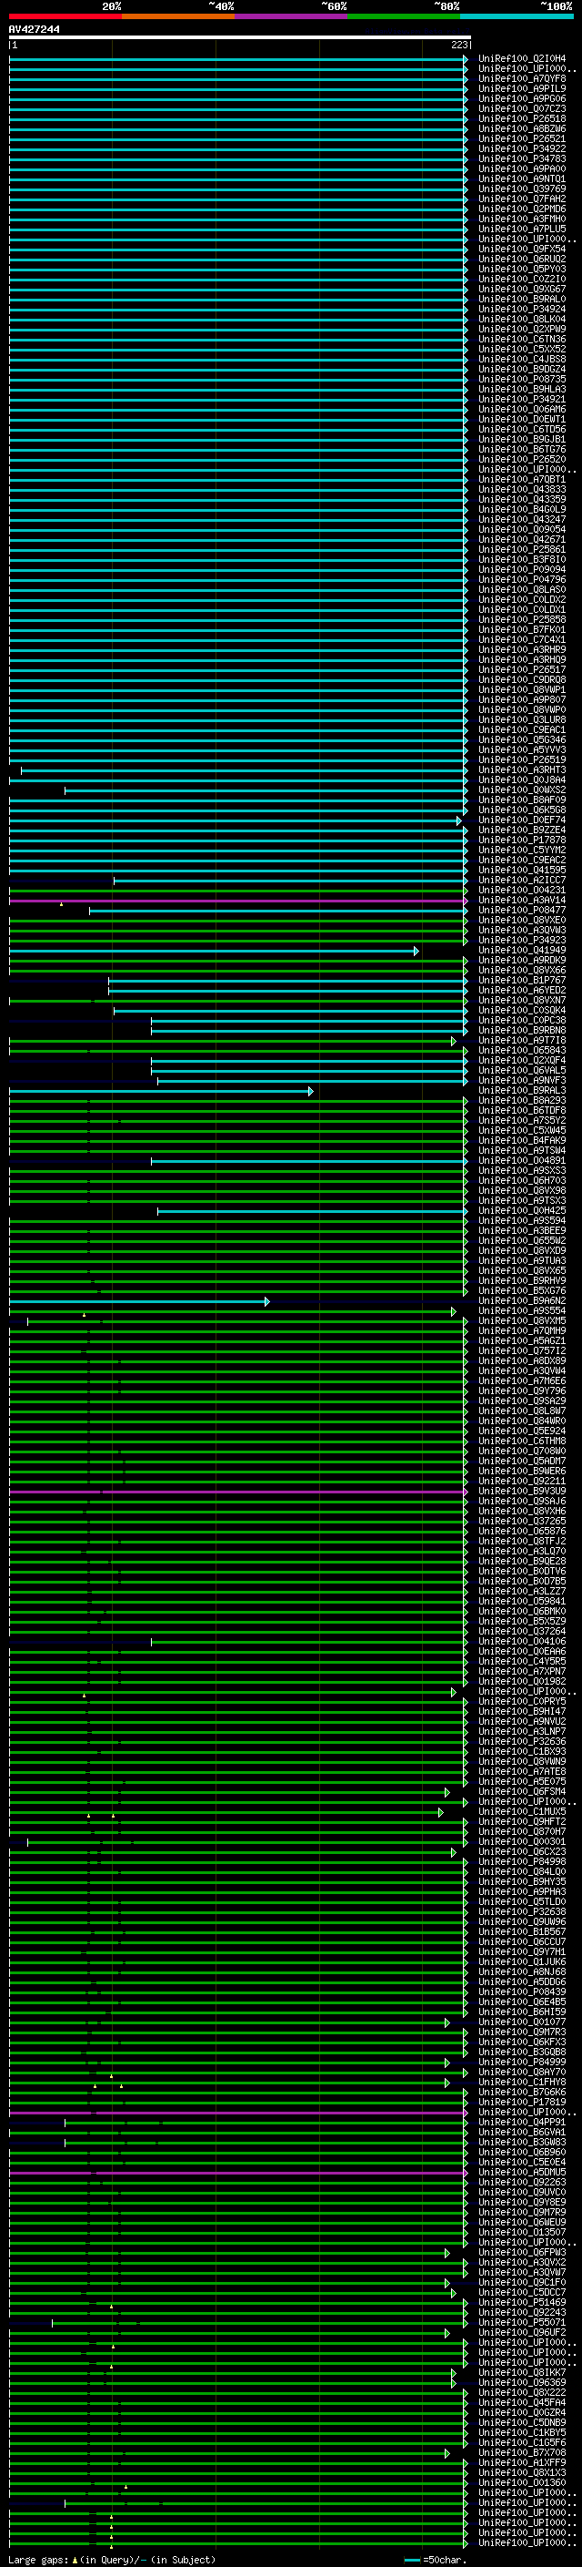The height and width of the screenshot is (2567, 582).
Task: Click the purple alignment bar for UniRef100_A3AV14
Action: 237,901
